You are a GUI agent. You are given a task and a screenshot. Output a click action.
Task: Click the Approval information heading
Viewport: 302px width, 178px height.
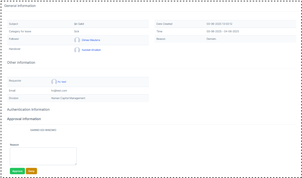24,119
